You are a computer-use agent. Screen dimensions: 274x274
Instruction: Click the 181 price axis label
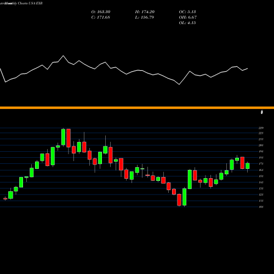click(261, 158)
